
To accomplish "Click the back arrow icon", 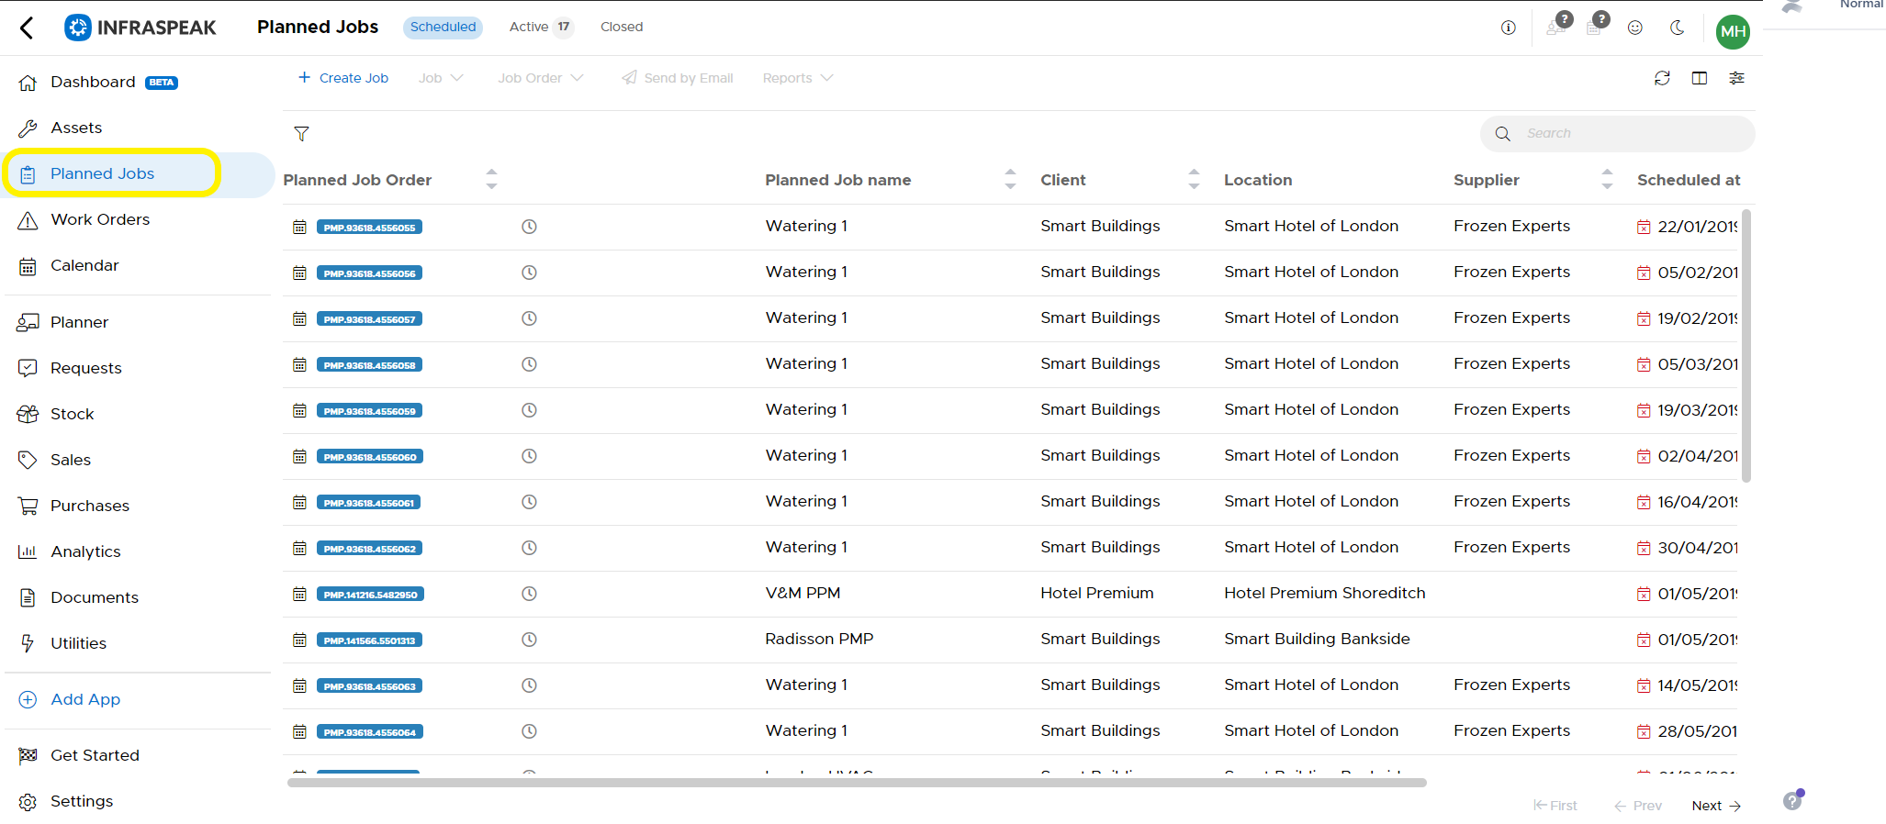I will (x=27, y=28).
